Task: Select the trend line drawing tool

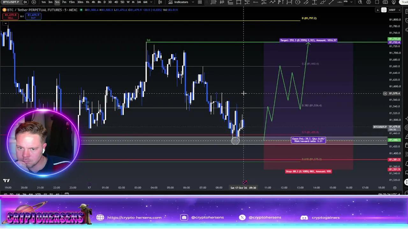Action: (x=331, y=2)
